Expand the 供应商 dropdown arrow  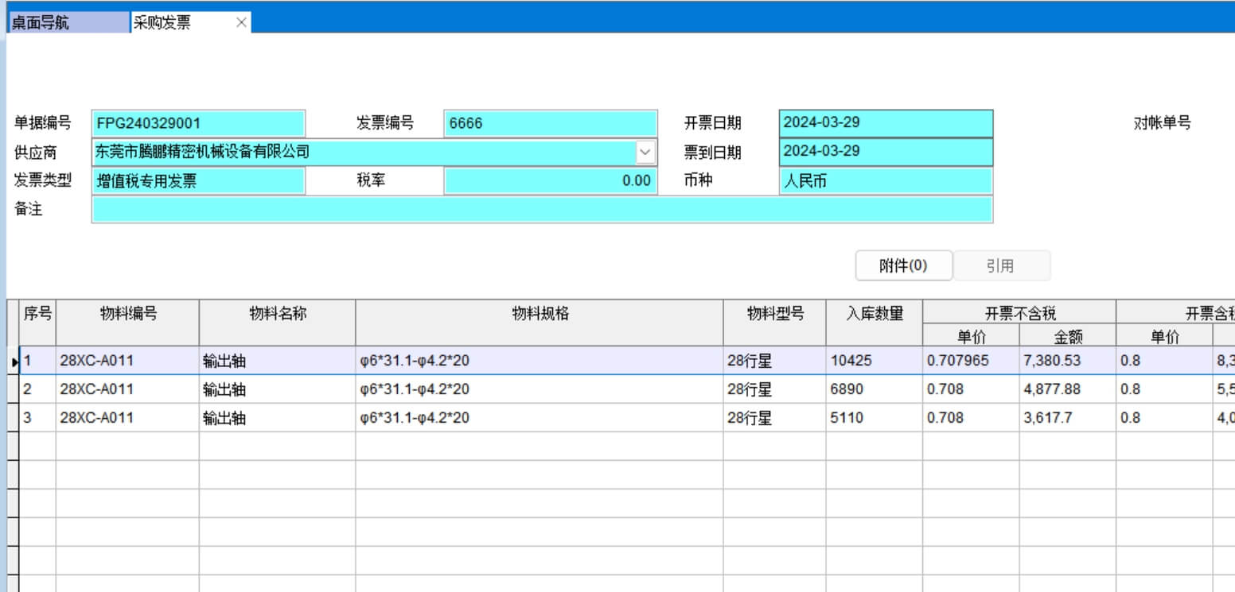tap(645, 152)
